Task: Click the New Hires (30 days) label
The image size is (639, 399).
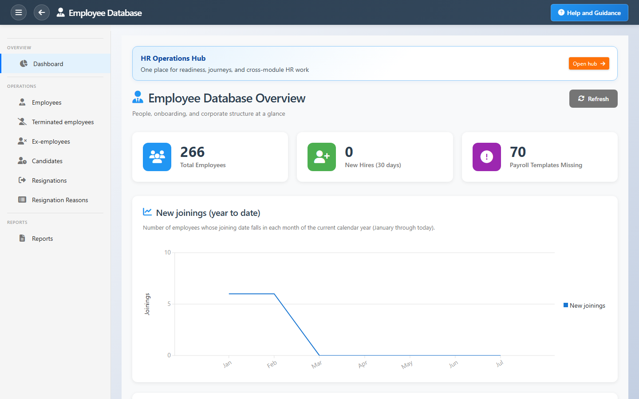Action: click(x=373, y=165)
